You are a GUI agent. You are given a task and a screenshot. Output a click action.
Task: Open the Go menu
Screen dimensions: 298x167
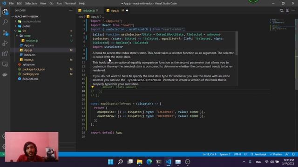(51, 3)
